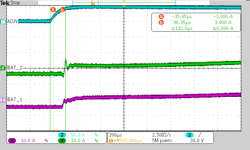The height and width of the screenshot is (150, 250).
Task: Click the rising edge trigger slope icon
Action: tap(200, 135)
